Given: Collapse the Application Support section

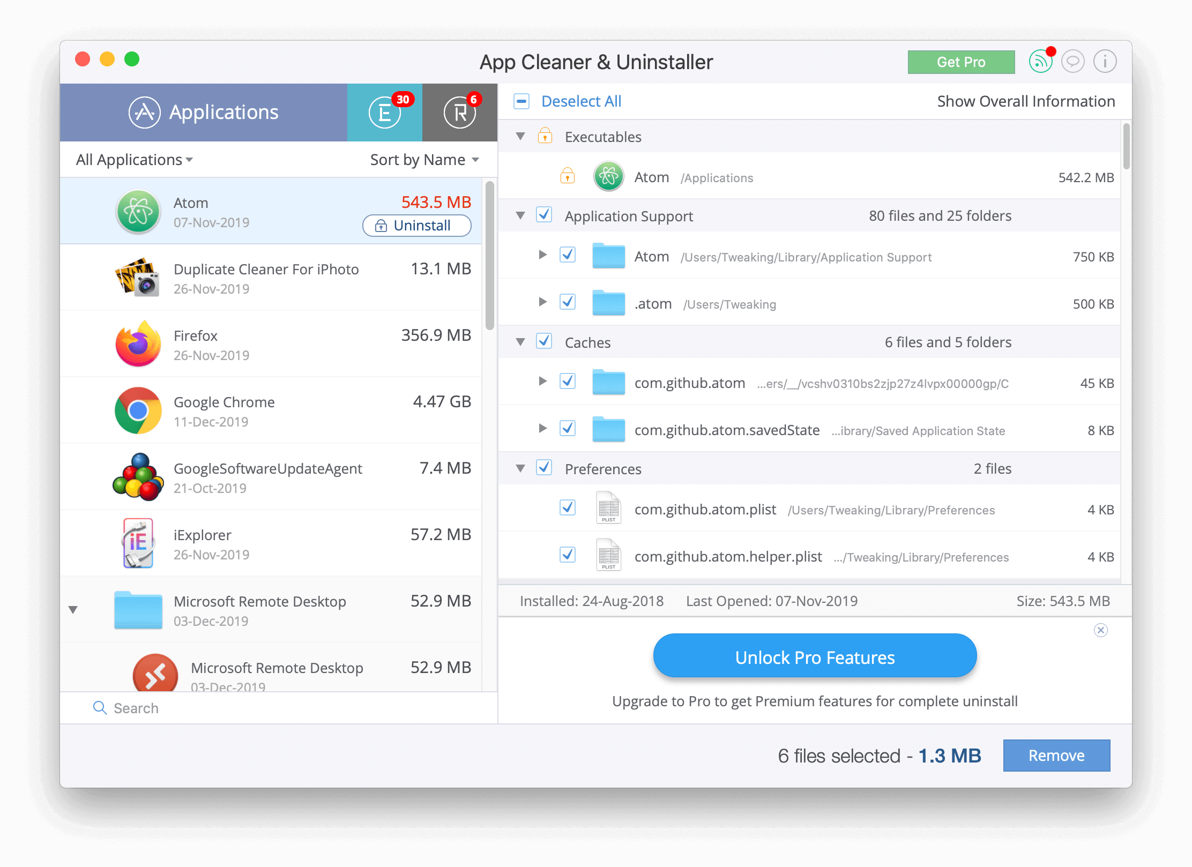Looking at the screenshot, I should (520, 216).
